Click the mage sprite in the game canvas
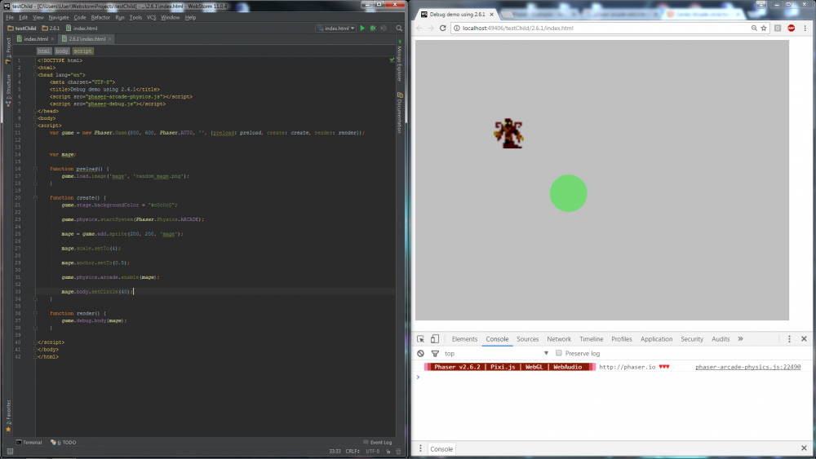 tap(508, 134)
